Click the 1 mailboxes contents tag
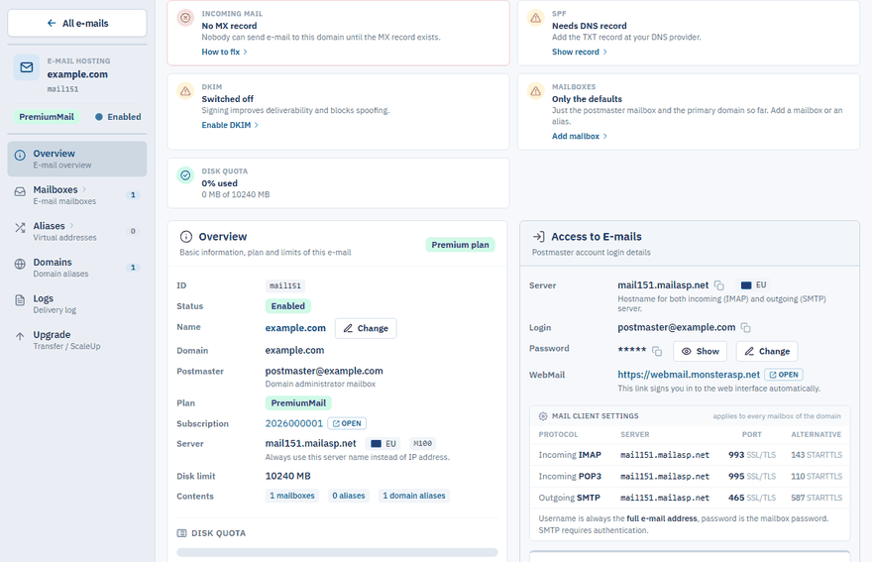 pyautogui.click(x=292, y=496)
